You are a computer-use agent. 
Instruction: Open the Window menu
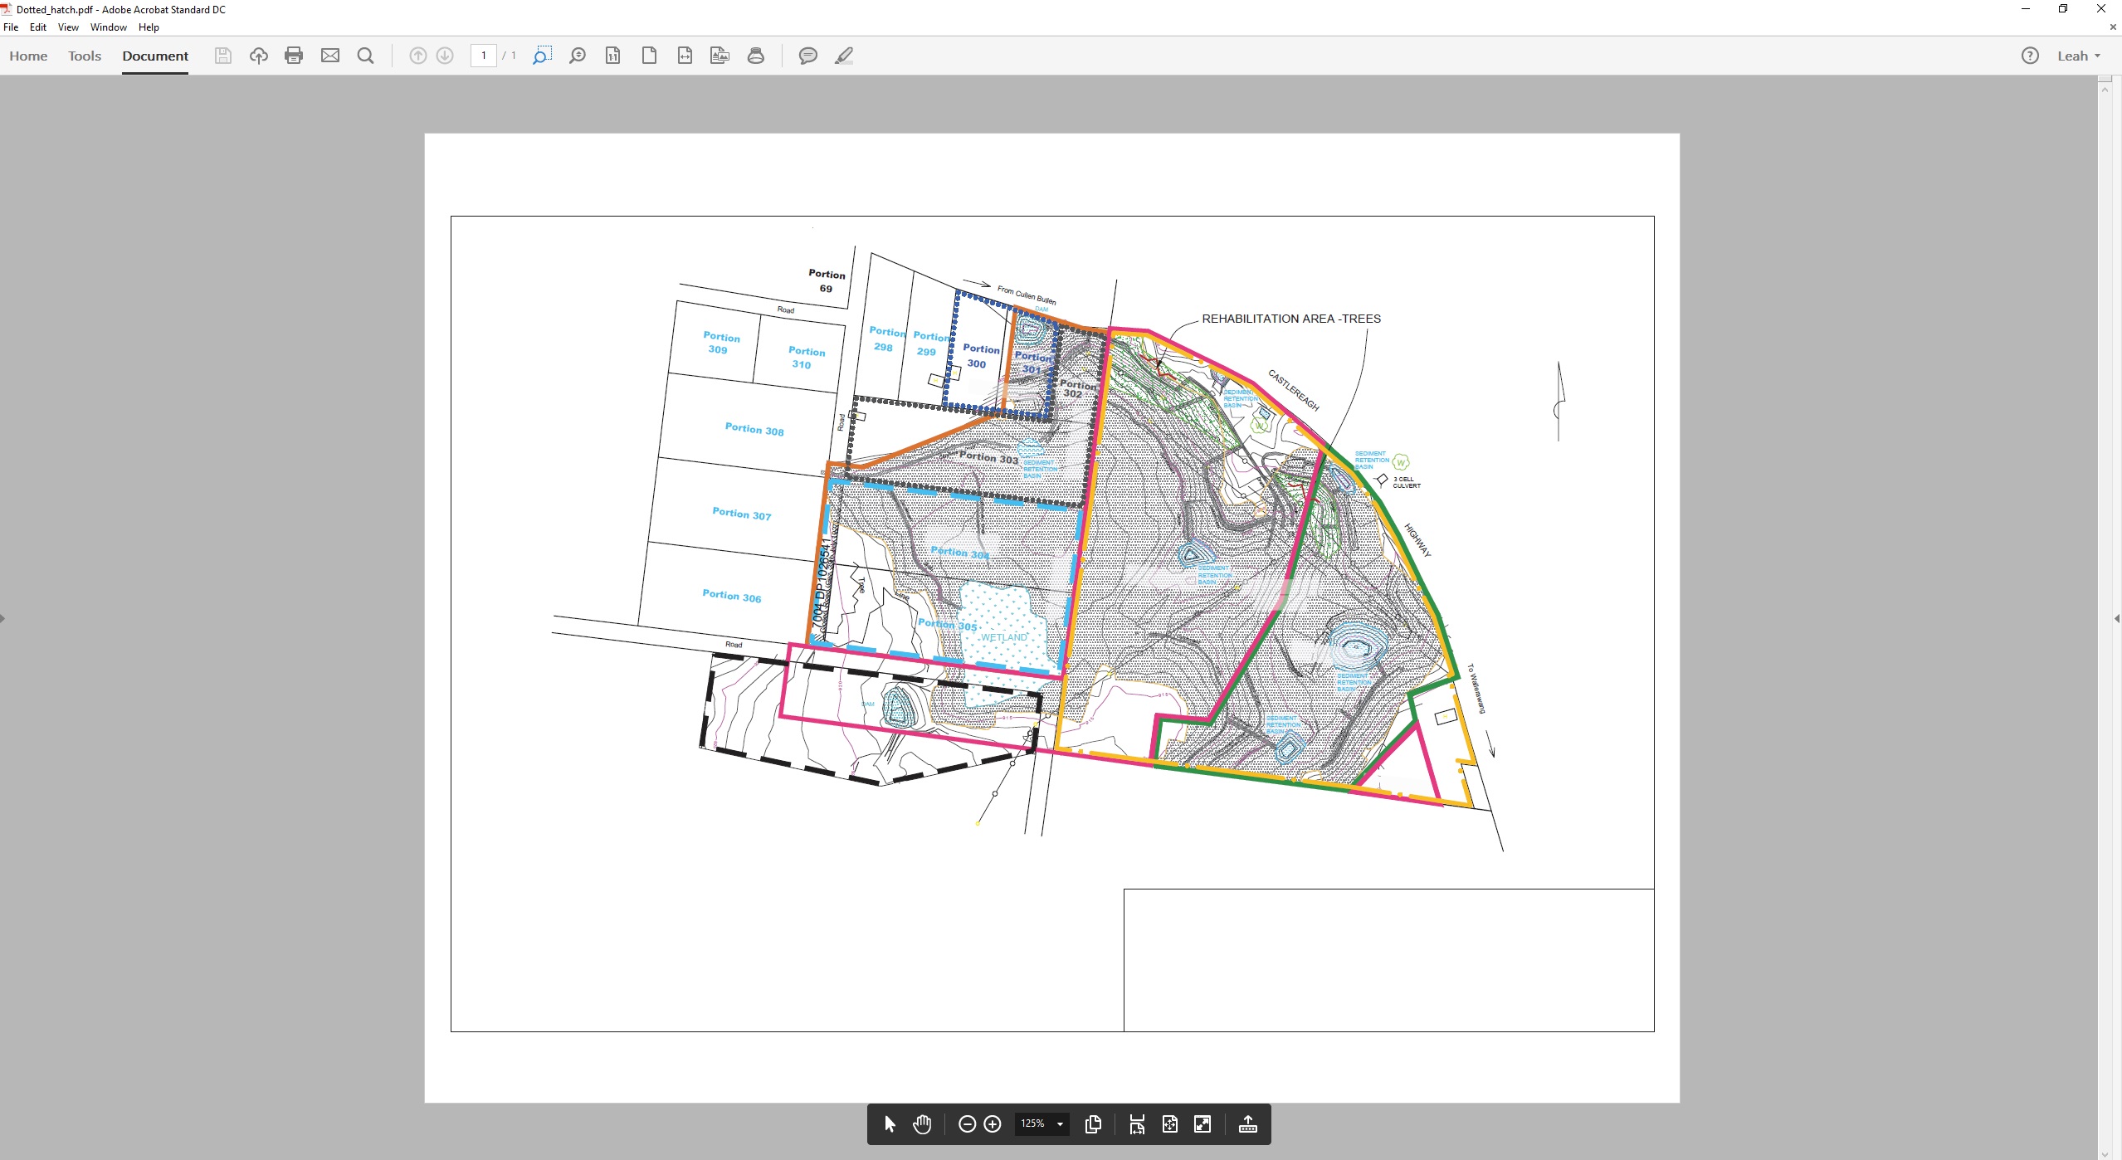(108, 27)
